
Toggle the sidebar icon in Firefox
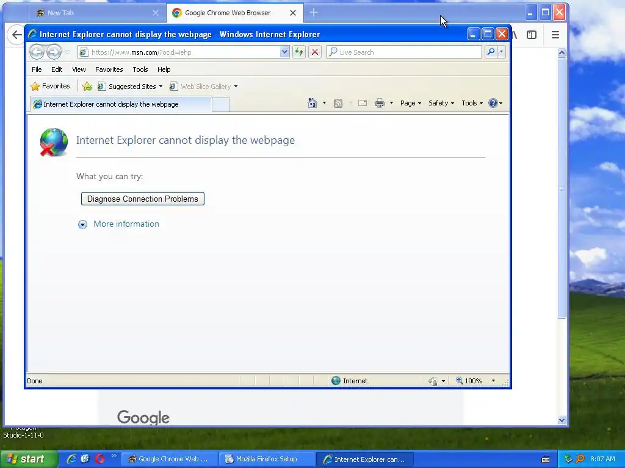[x=532, y=35]
